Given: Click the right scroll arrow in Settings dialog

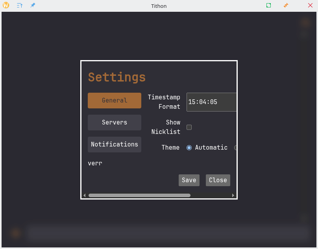Looking at the screenshot, I should click(x=233, y=195).
